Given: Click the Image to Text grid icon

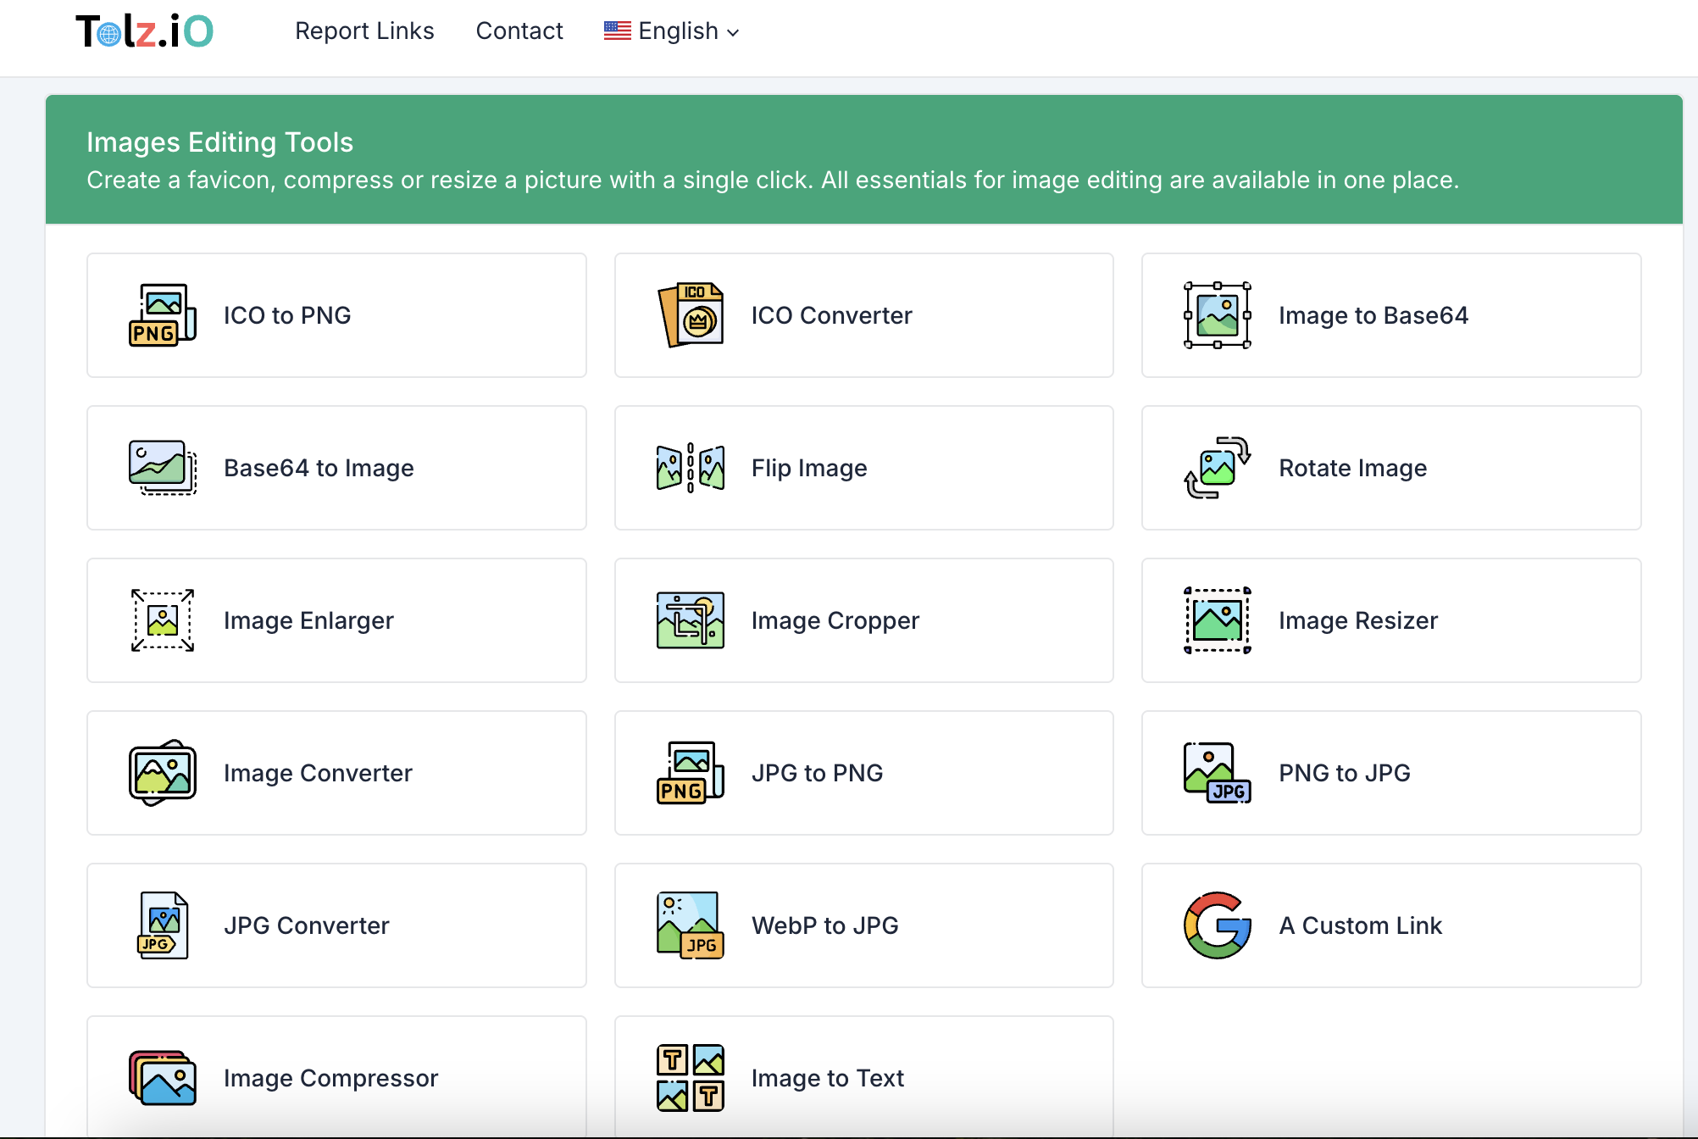Looking at the screenshot, I should click(691, 1078).
